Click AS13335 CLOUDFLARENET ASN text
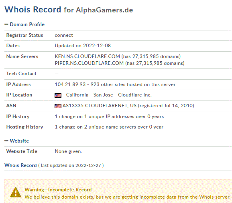 (x=100, y=106)
